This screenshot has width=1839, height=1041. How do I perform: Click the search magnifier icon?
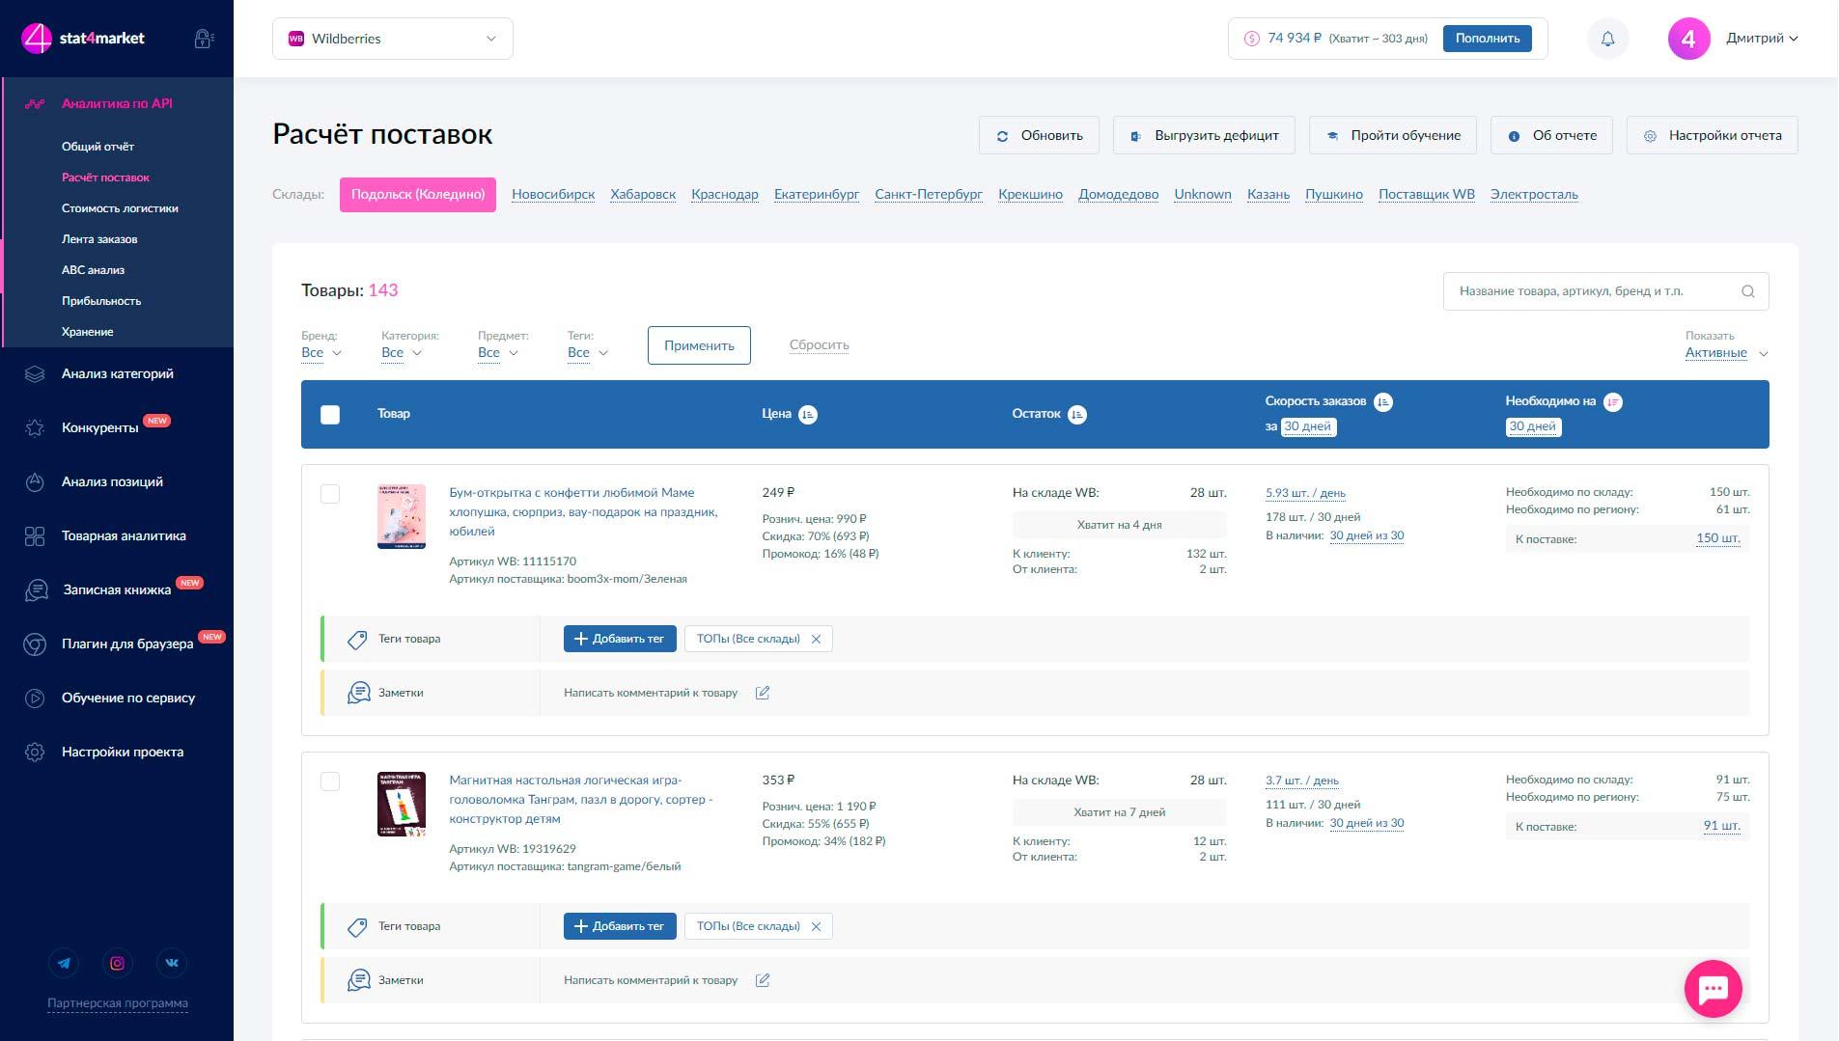pyautogui.click(x=1747, y=291)
